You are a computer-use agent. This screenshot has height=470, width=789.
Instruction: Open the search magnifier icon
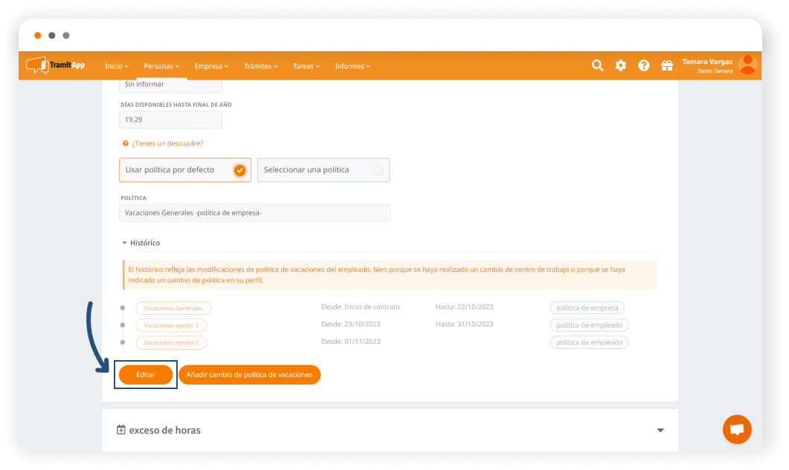(597, 65)
